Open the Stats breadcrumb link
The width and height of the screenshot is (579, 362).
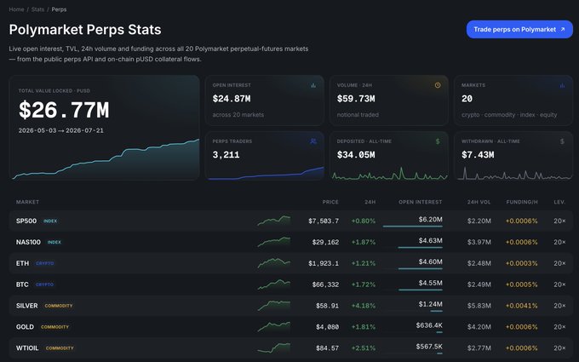(37, 9)
